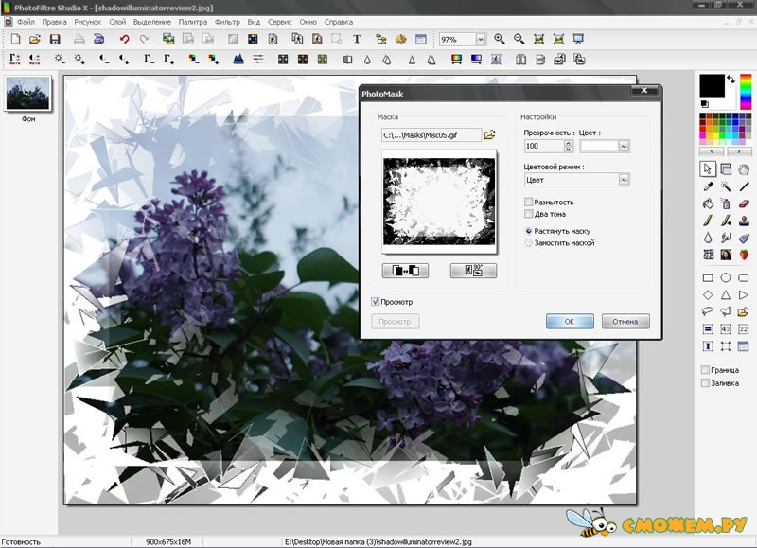Open the Цвет color dropdown
The width and height of the screenshot is (757, 548).
624,146
